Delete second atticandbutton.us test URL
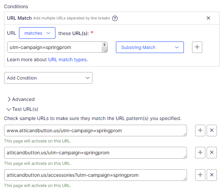 [212, 153]
